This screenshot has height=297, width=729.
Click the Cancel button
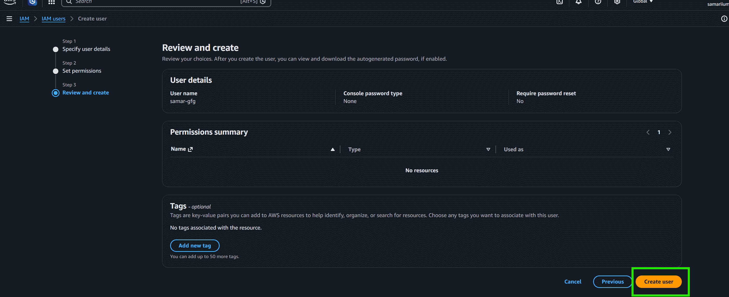tap(573, 282)
